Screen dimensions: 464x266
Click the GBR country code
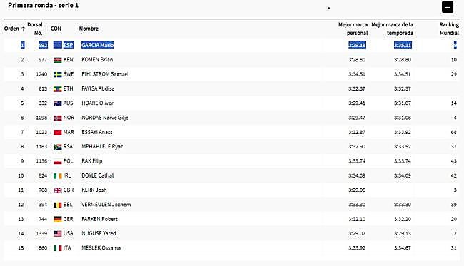click(x=69, y=190)
